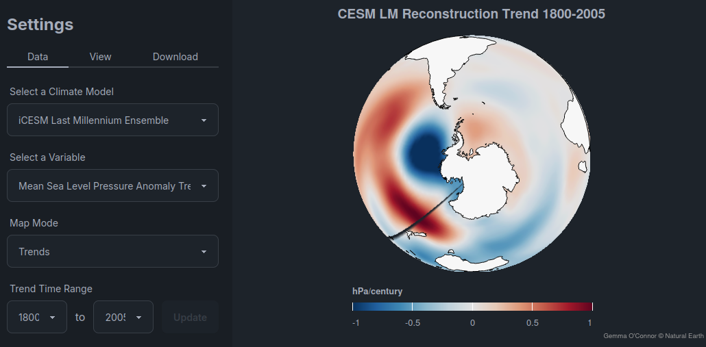This screenshot has height=347, width=706.
Task: Click the colorbar at the 0 tick
Action: (472, 307)
